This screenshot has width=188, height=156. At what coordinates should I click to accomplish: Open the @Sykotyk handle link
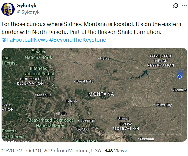28,12
